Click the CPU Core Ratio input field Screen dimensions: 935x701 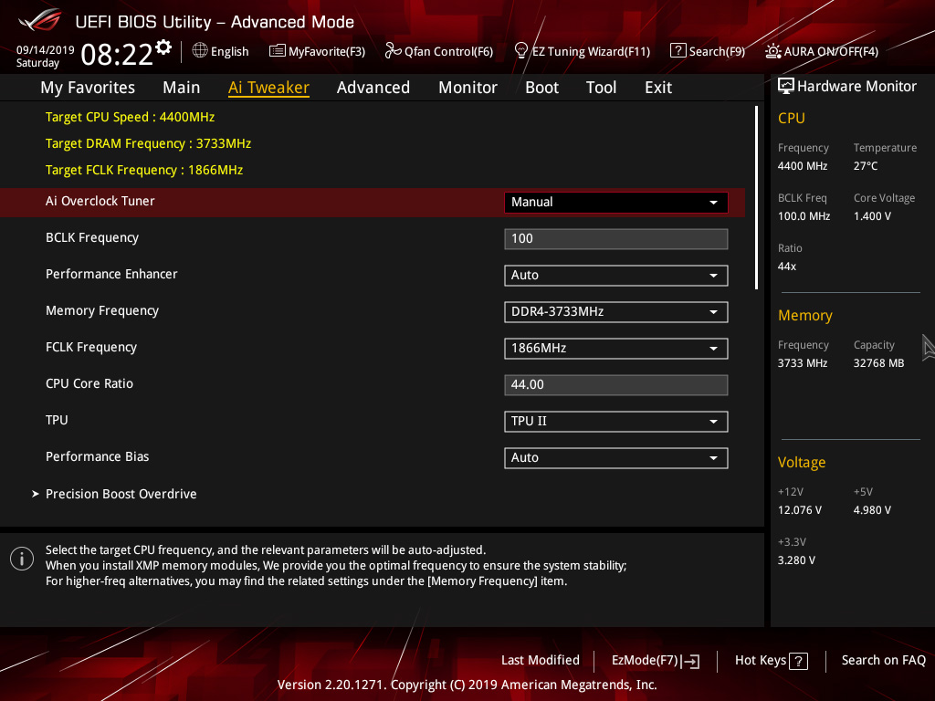616,385
